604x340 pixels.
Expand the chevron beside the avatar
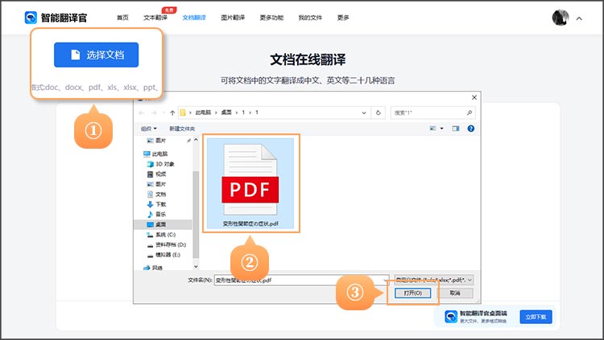point(579,18)
